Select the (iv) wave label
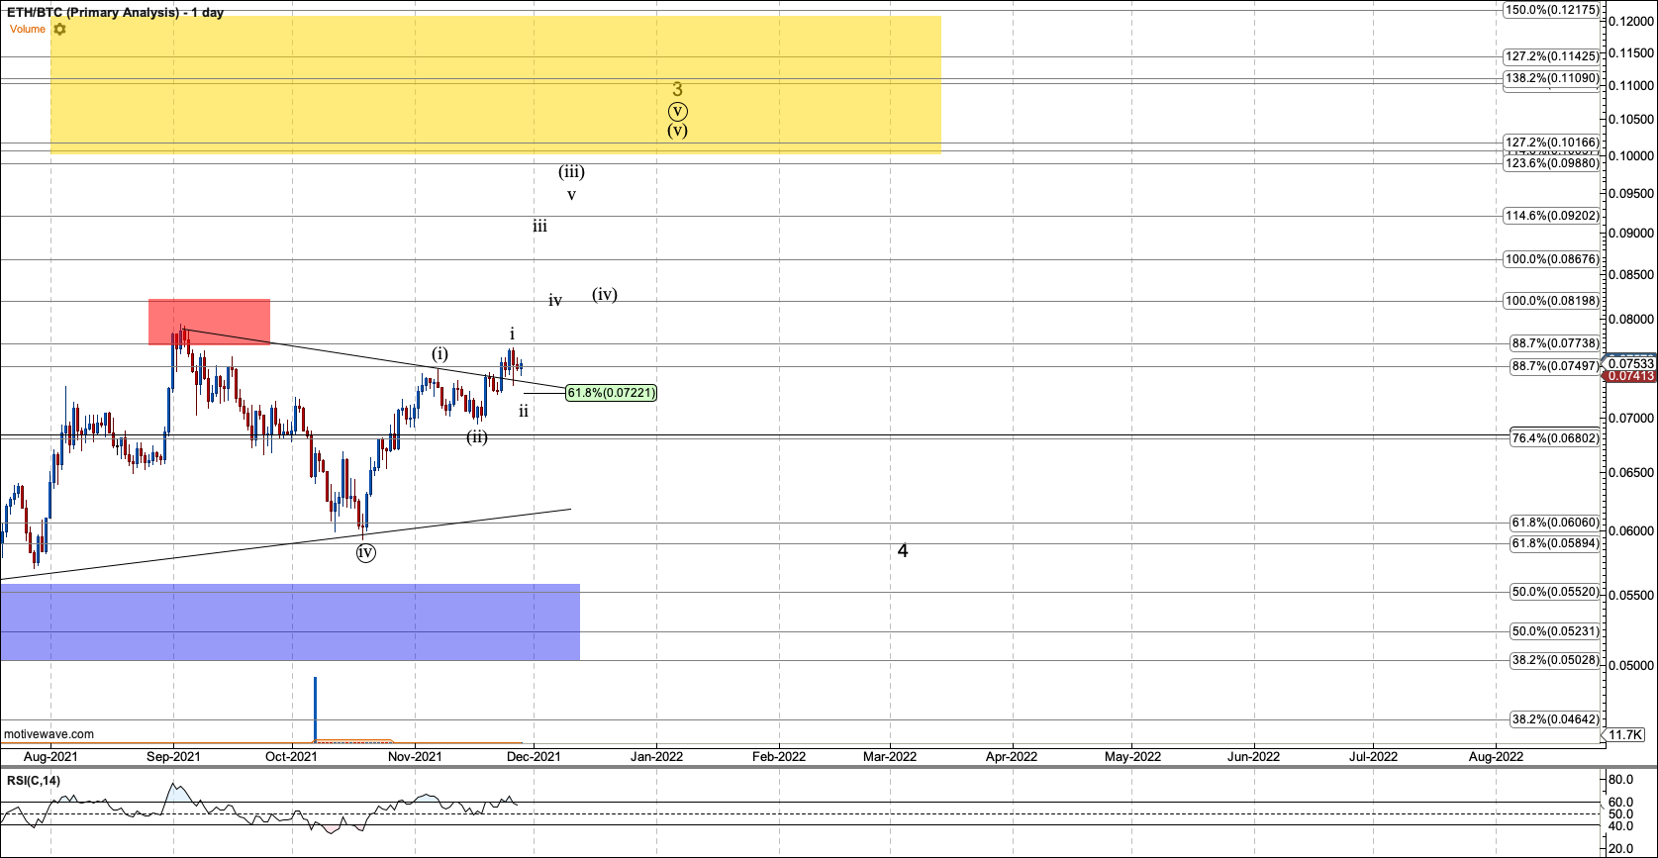The image size is (1658, 858). (x=605, y=294)
